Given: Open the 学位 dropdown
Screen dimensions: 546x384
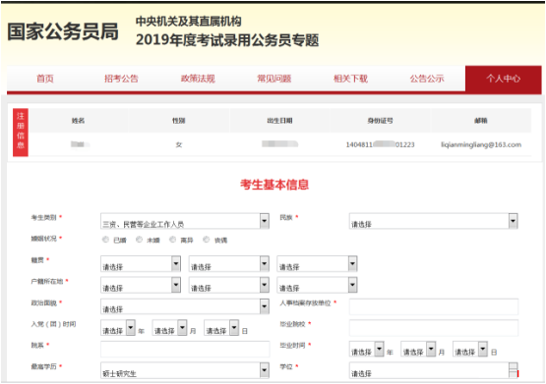Looking at the screenshot, I should [x=434, y=370].
